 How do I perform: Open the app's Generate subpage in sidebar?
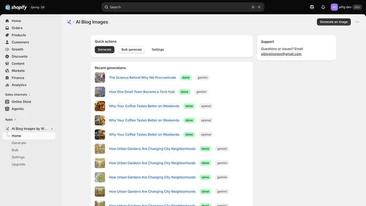[19, 143]
